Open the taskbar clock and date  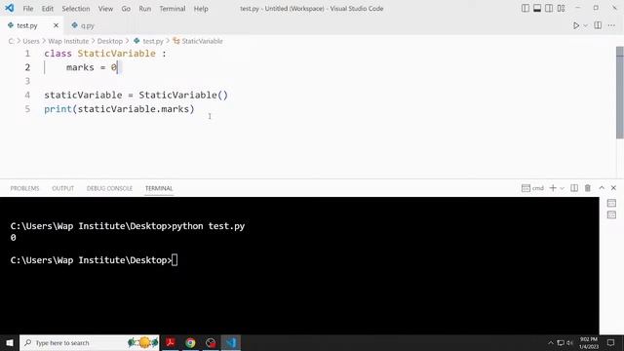[x=589, y=342]
